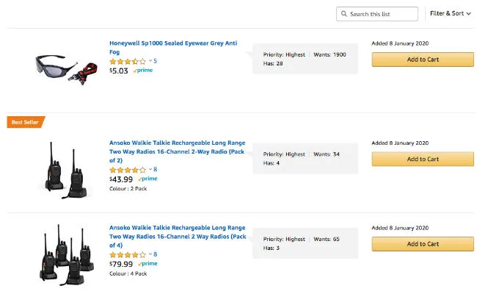Click the Search this list field
Screen dimensions: 477x294
[x=382, y=14]
